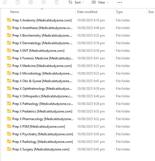Click the 'Prep X Pharmacology' folder name
Image resolution: width=155 pixels, height=161 pixels.
(x=43, y=119)
